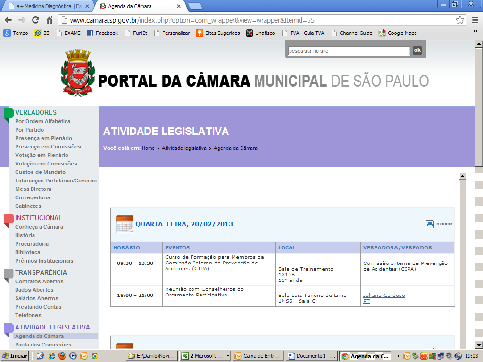
Task: Show hidden bookmarks overflow chevron
Action: click(x=475, y=32)
